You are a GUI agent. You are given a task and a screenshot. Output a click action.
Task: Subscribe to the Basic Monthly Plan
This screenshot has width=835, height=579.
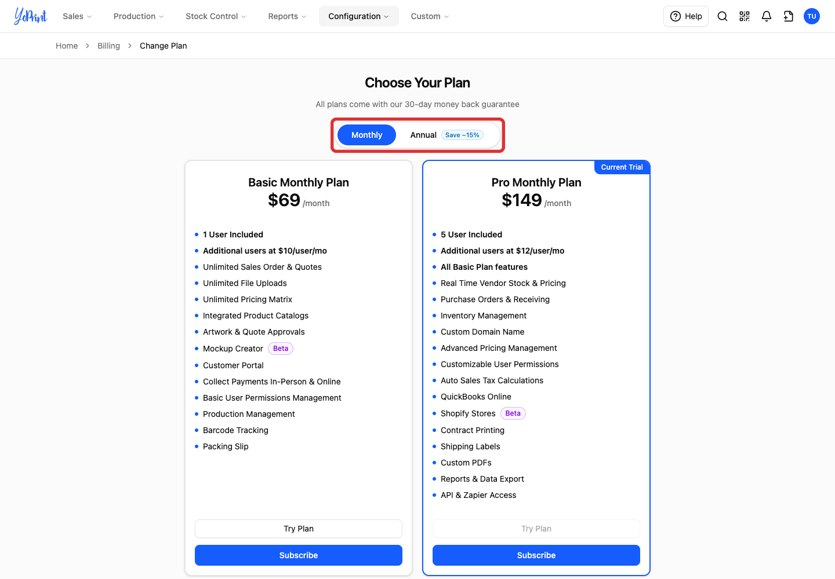[x=299, y=555]
